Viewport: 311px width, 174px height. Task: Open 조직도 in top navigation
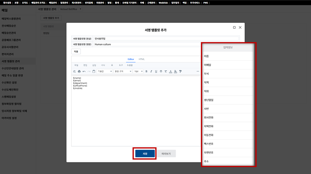(25, 3)
